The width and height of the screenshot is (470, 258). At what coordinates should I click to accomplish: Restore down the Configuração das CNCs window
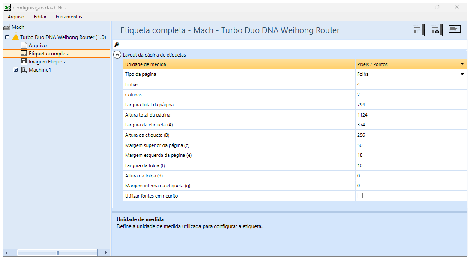pos(437,7)
